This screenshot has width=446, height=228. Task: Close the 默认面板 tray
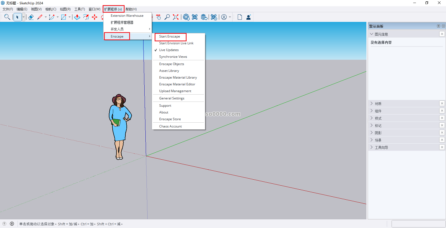(x=443, y=26)
